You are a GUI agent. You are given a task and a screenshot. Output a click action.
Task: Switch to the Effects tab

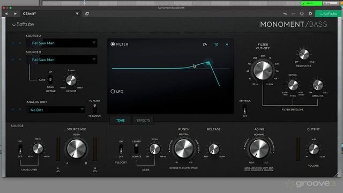pos(143,120)
